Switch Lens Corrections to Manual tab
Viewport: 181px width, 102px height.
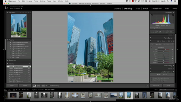click(165, 75)
